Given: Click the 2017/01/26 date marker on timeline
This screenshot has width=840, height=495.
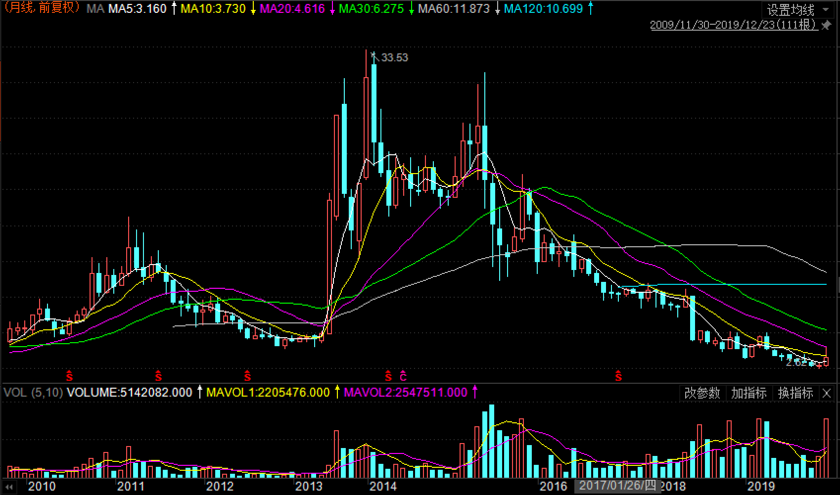Looking at the screenshot, I should [x=617, y=486].
